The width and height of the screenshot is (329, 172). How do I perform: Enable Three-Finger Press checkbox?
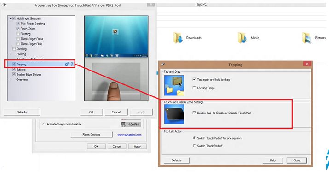18,39
